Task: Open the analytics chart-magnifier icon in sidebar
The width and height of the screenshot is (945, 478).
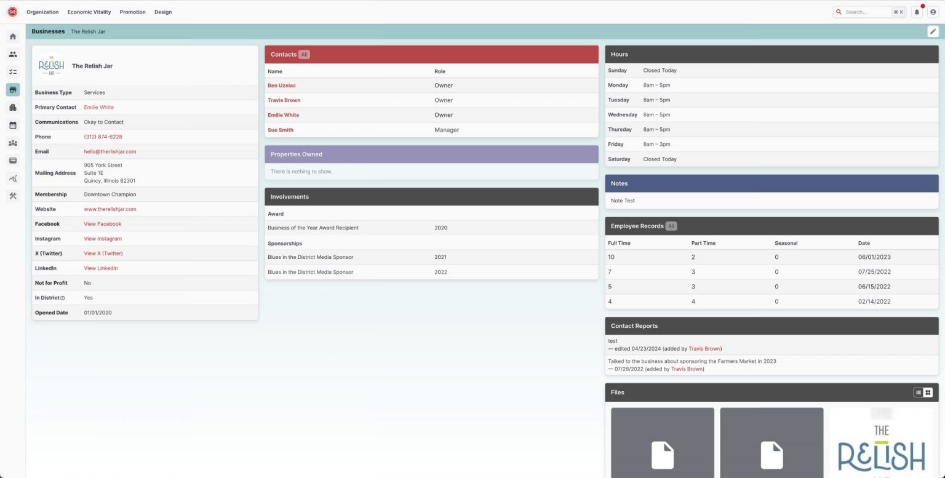Action: tap(12, 178)
